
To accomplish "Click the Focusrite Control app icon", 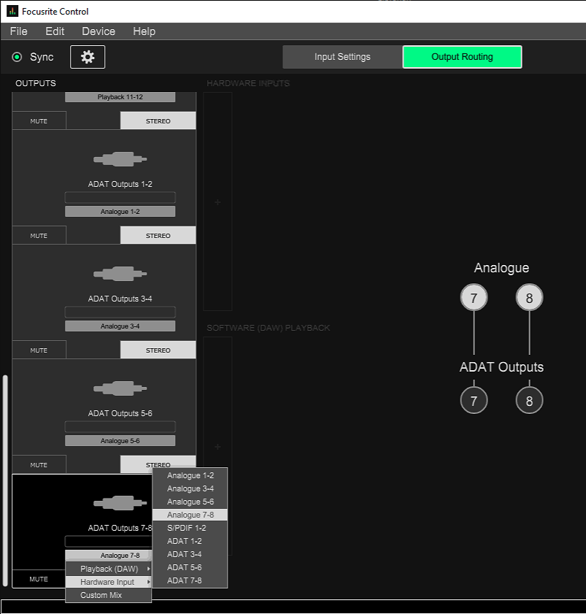I will click(12, 11).
